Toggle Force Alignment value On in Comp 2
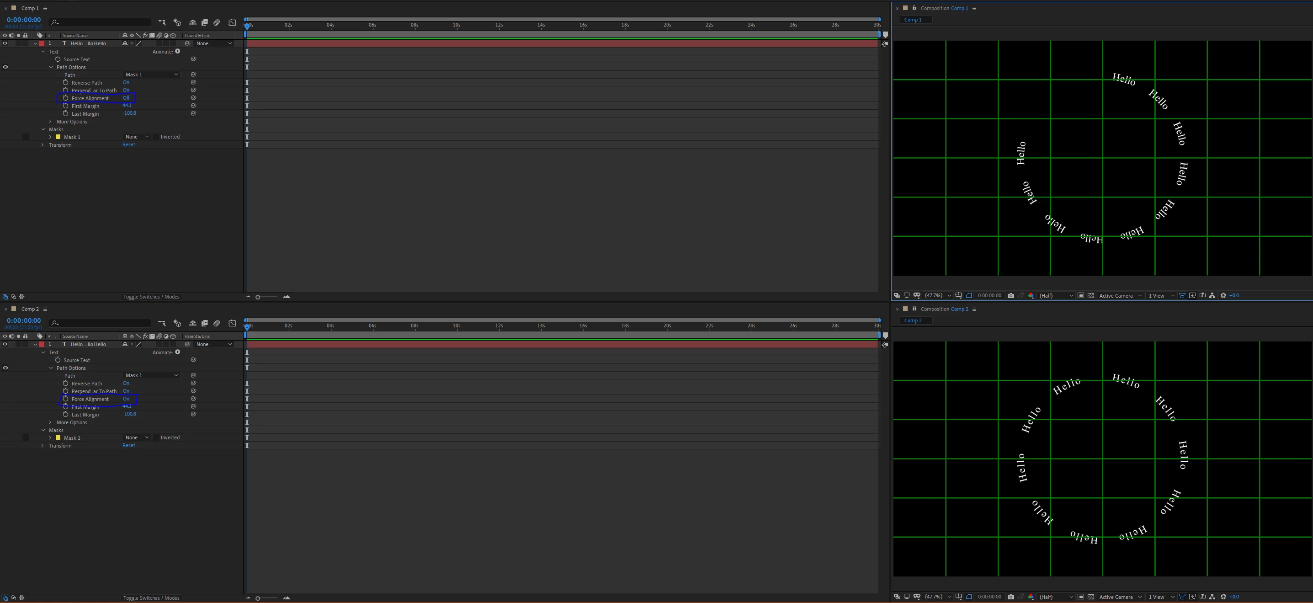1313x603 pixels. 126,399
